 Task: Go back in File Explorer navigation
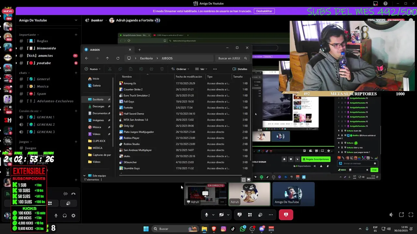coord(86,58)
